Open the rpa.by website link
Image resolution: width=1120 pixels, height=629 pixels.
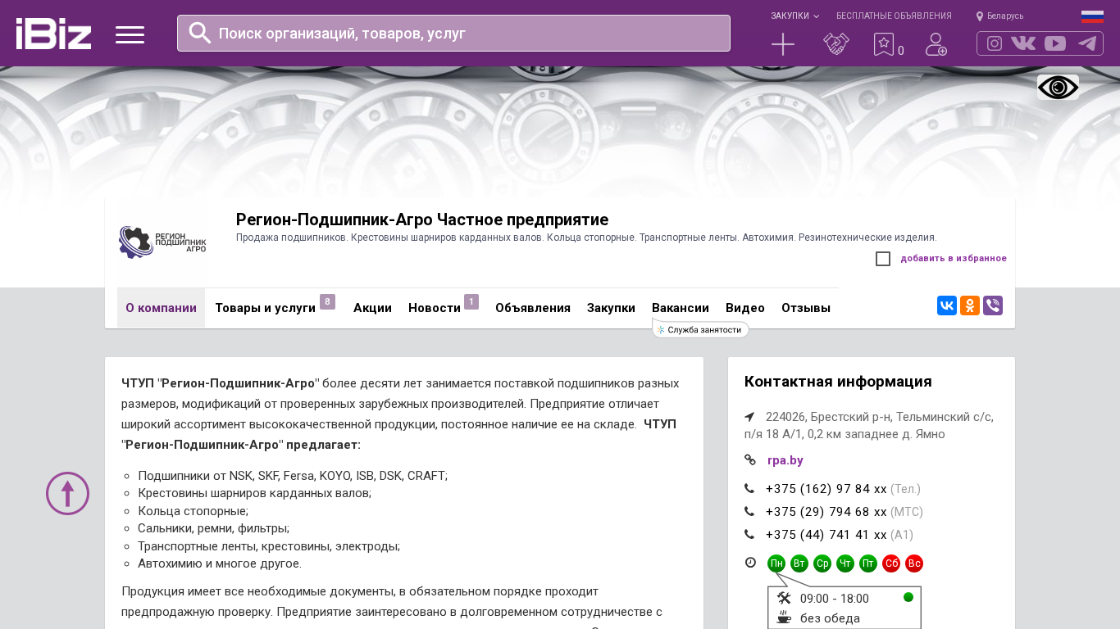pos(785,460)
